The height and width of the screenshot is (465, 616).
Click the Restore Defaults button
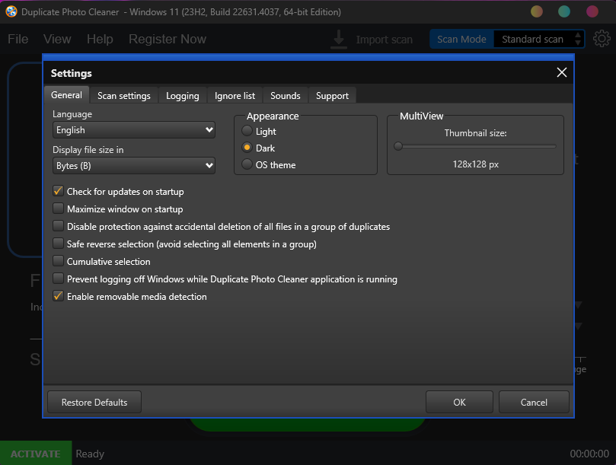94,402
